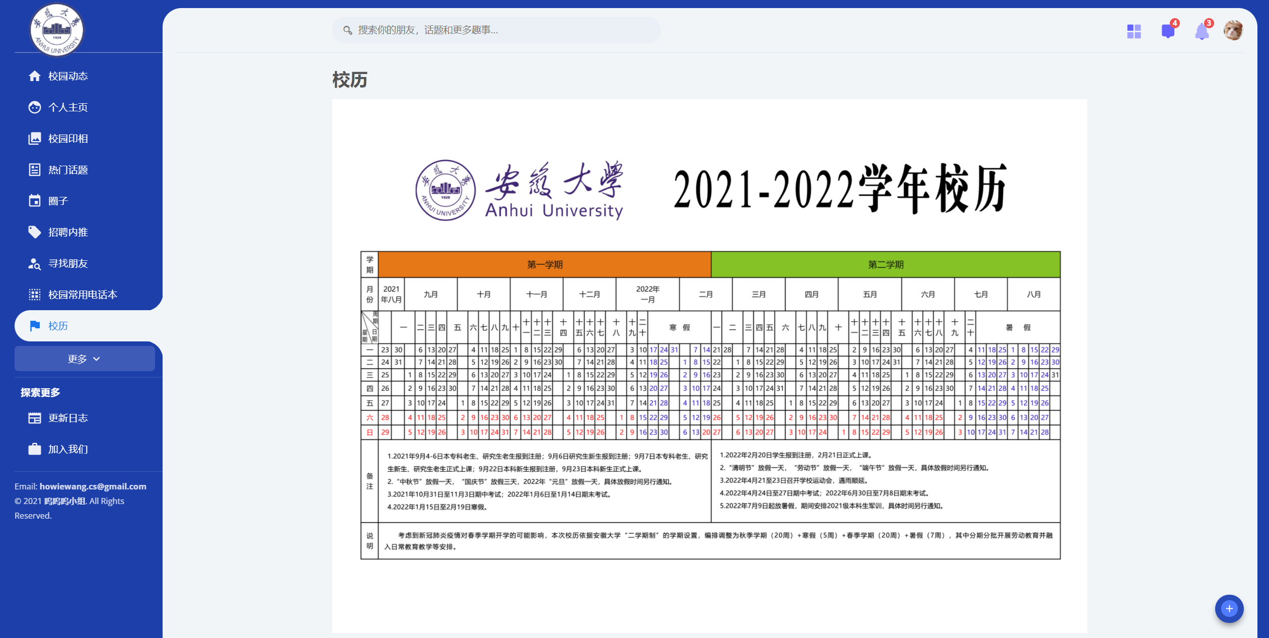Click the 校园印相 photo gallery icon
The width and height of the screenshot is (1269, 638).
point(34,138)
